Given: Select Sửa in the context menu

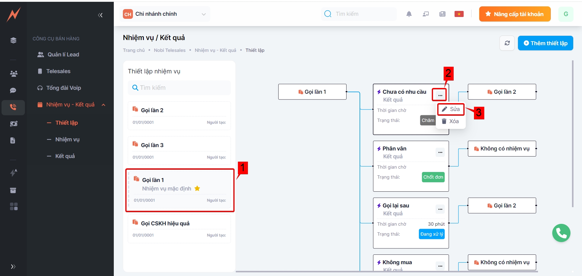Looking at the screenshot, I should 451,109.
